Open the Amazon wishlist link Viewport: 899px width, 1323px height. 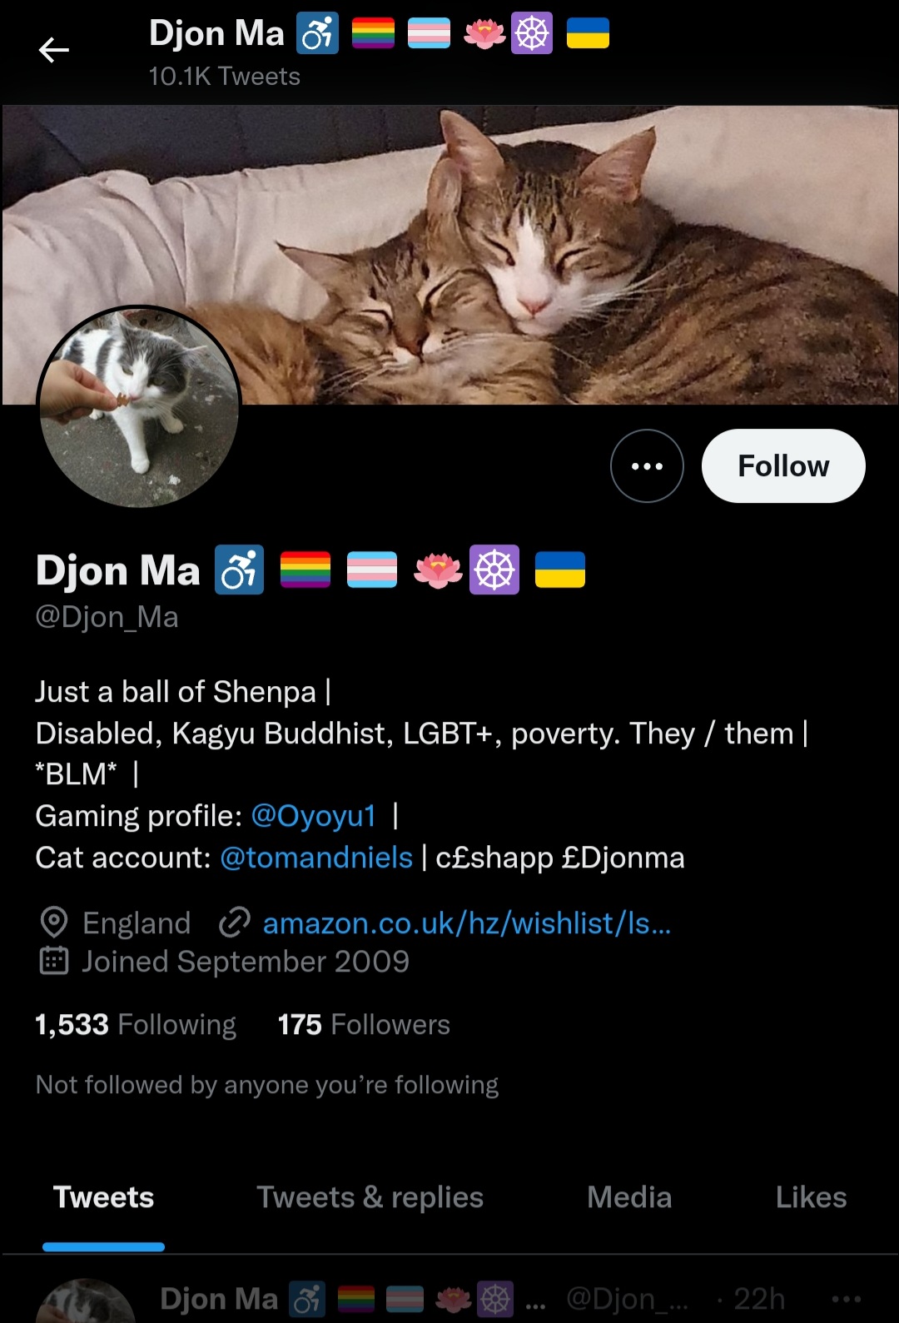pyautogui.click(x=467, y=923)
